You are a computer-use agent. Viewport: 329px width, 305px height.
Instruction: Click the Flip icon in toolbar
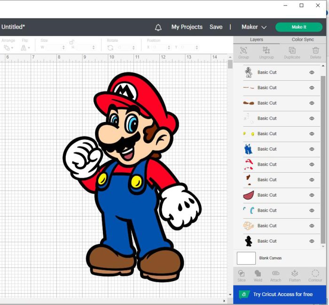tap(23, 48)
